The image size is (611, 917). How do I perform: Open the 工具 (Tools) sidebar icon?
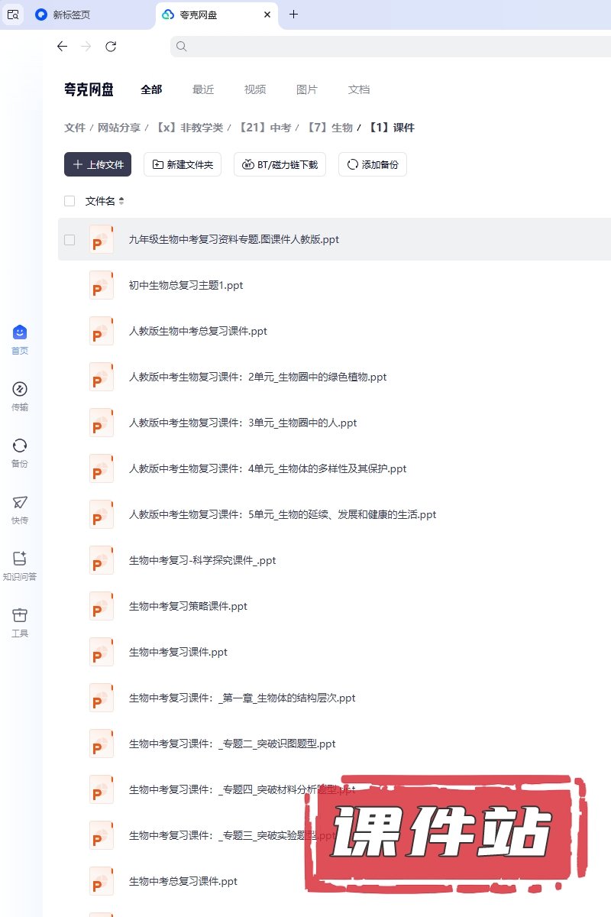[20, 616]
